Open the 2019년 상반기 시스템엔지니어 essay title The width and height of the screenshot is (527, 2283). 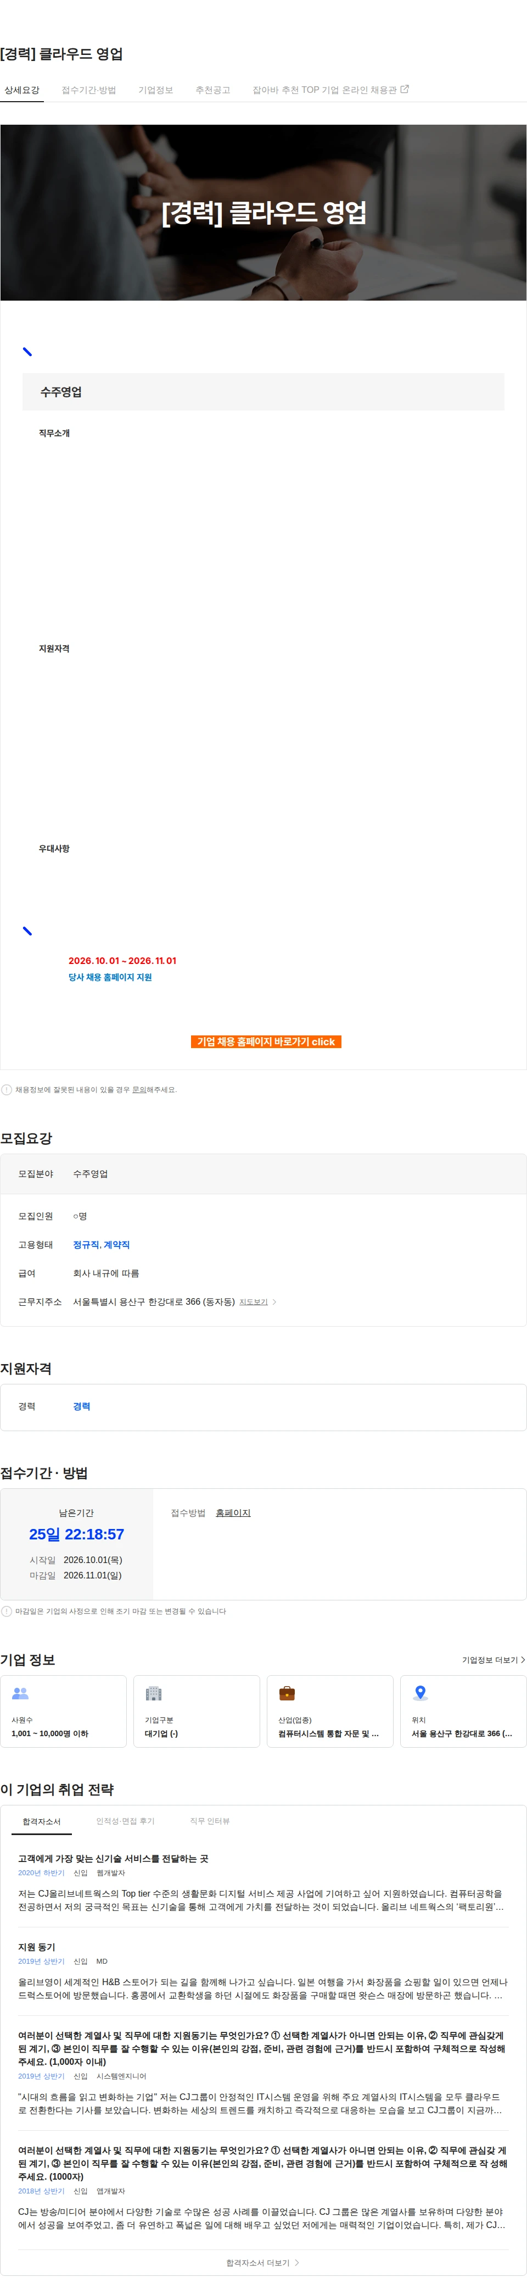261,2047
